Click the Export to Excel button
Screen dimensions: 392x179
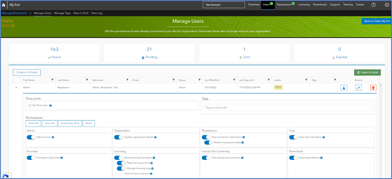tap(368, 72)
